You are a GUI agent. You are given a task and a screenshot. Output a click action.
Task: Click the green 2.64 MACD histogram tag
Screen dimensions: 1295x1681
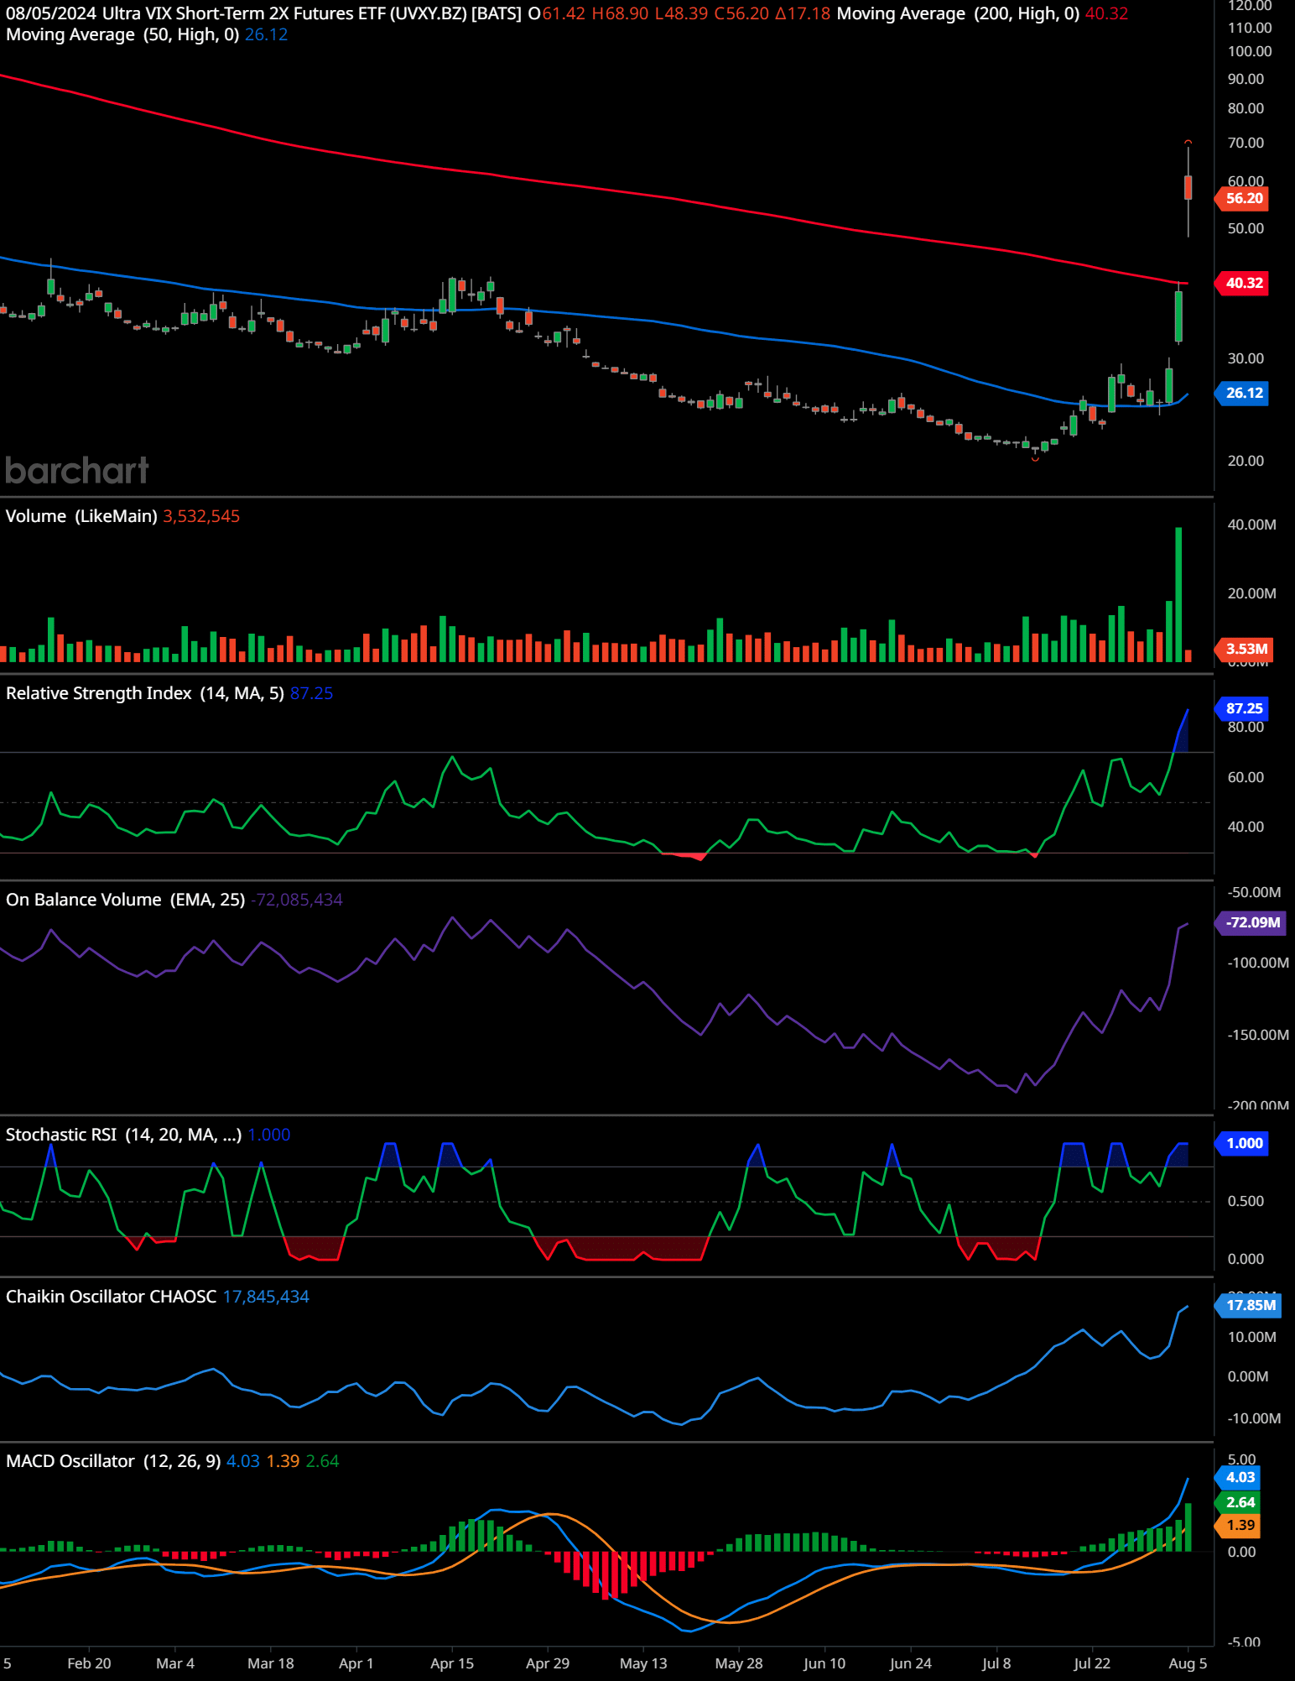pyautogui.click(x=1238, y=1503)
